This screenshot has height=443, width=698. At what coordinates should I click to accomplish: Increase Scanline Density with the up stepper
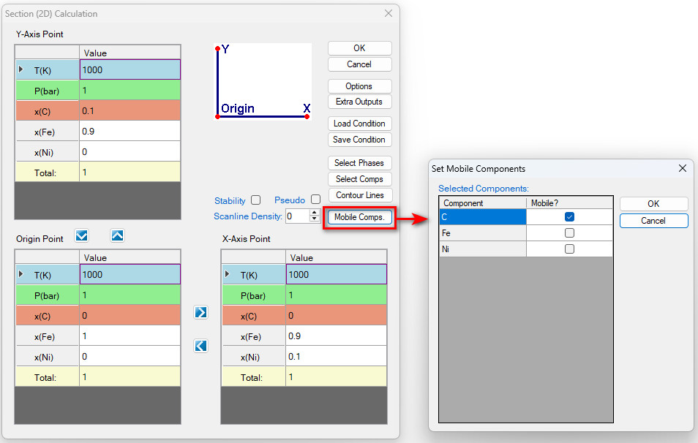click(315, 213)
